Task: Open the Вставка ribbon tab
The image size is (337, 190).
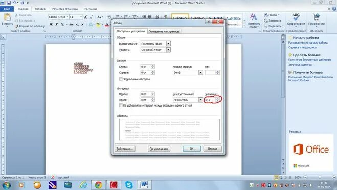Action: [40, 9]
